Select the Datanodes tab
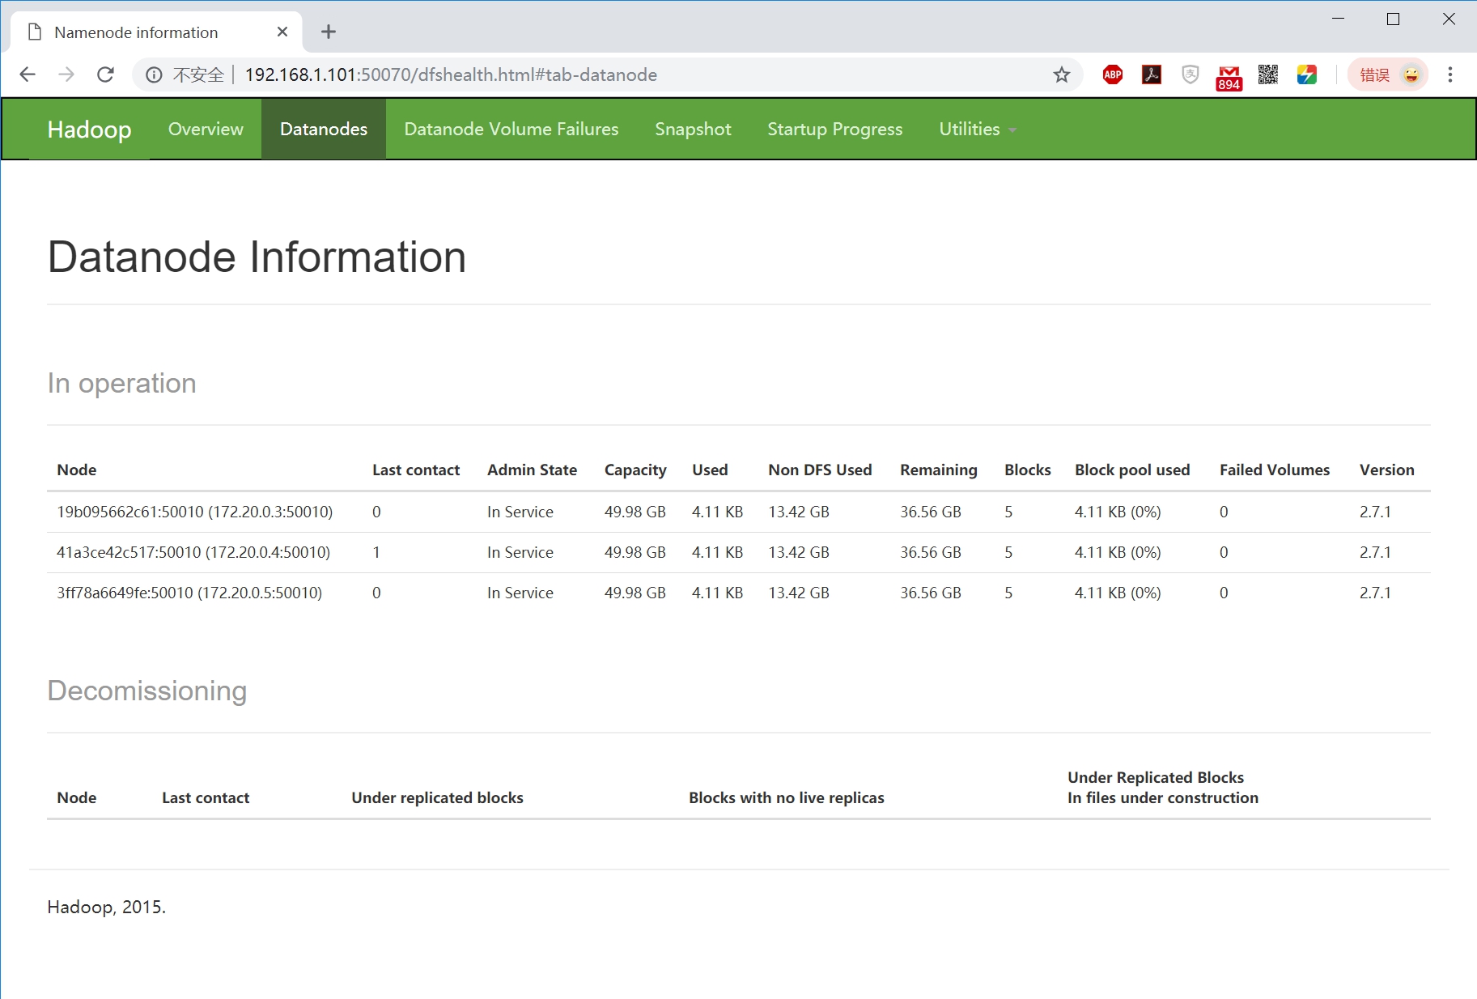 tap(324, 129)
